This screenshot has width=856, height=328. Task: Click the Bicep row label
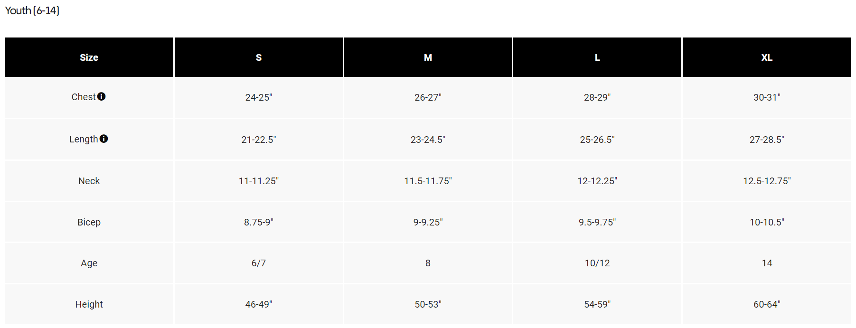coord(89,222)
